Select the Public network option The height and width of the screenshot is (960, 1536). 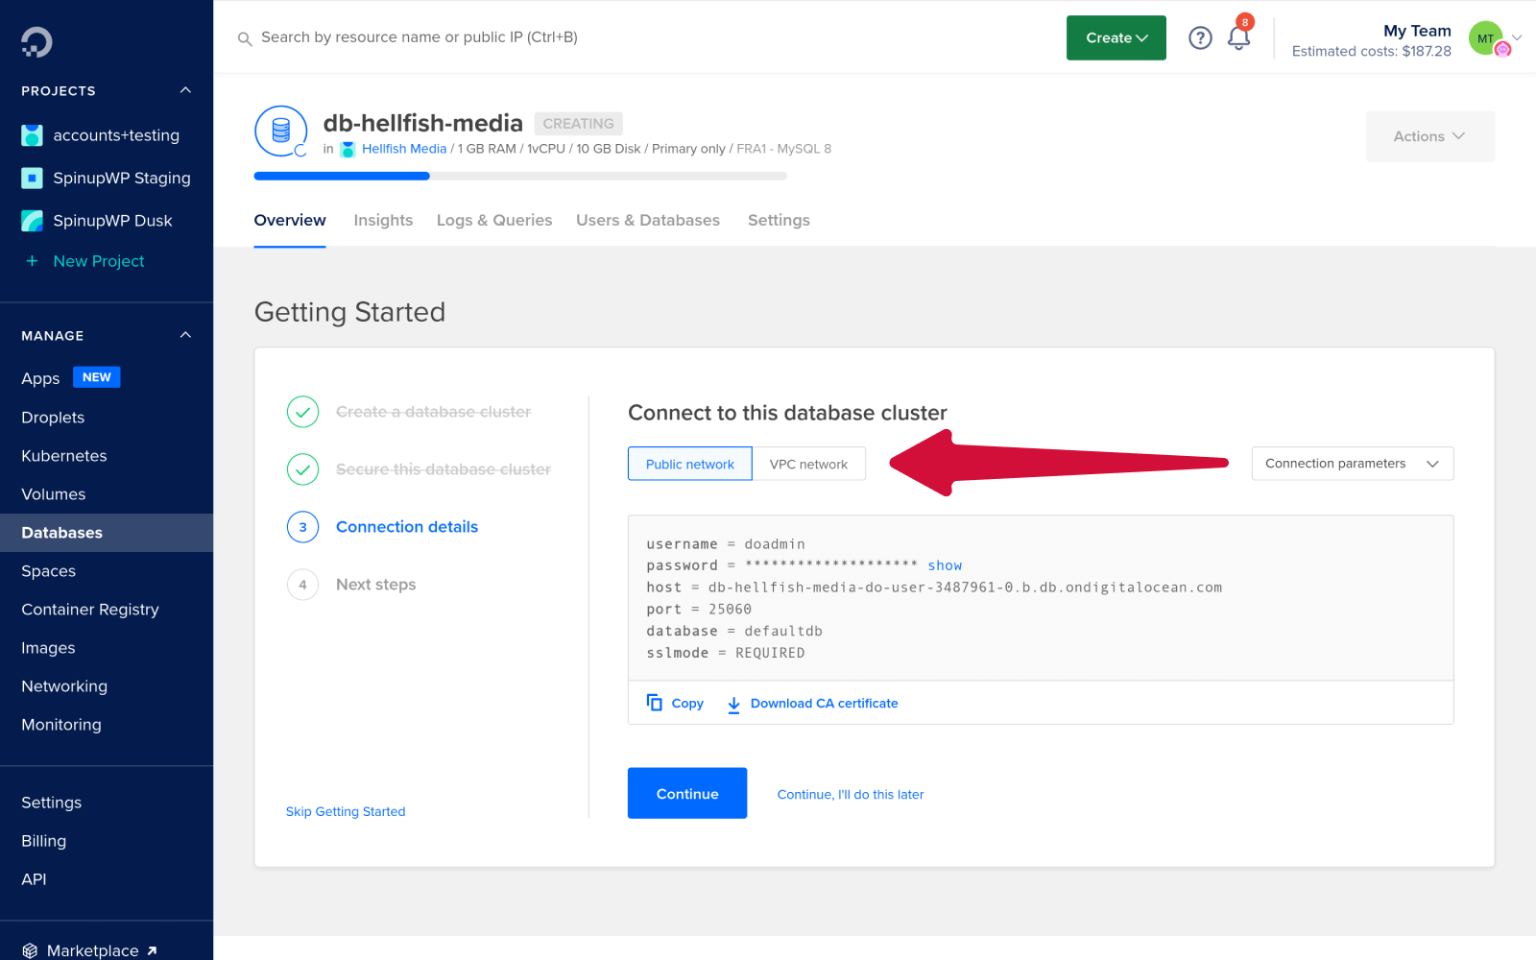coord(689,464)
